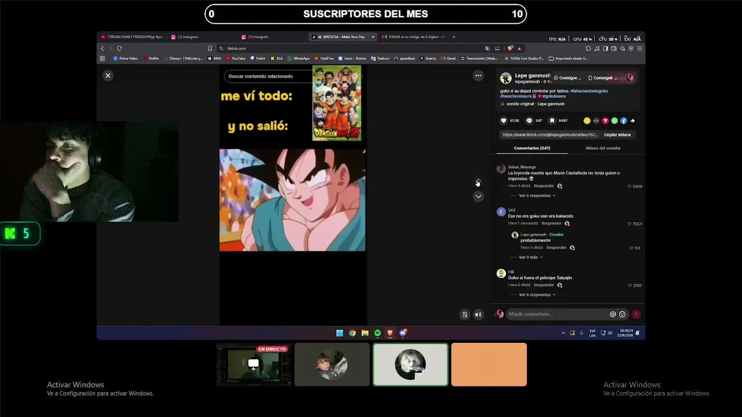This screenshot has height=417, width=742.
Task: Open the Importado desde G... bookmarks folder
Action: (x=568, y=58)
